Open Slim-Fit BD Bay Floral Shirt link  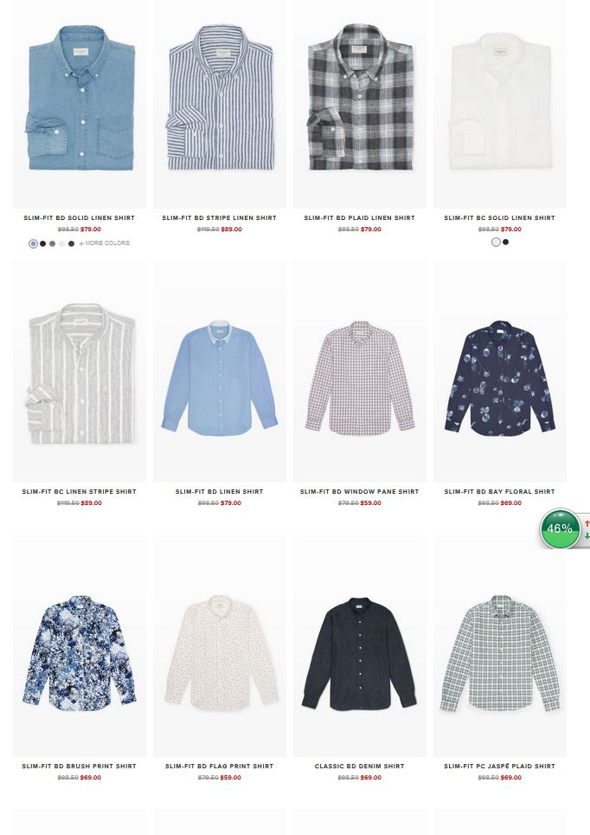pos(499,491)
